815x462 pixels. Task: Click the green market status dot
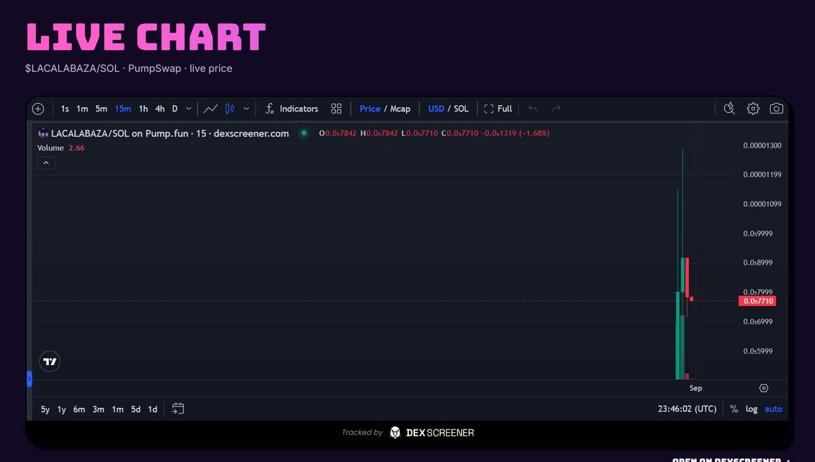click(304, 134)
